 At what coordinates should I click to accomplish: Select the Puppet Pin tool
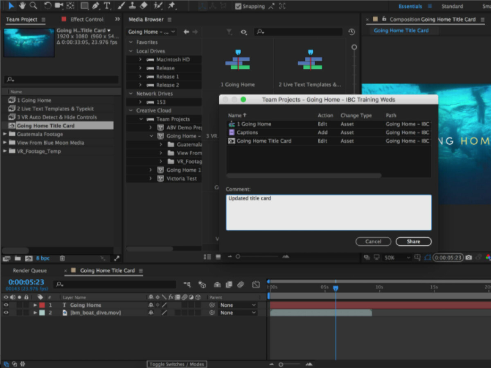(x=171, y=6)
